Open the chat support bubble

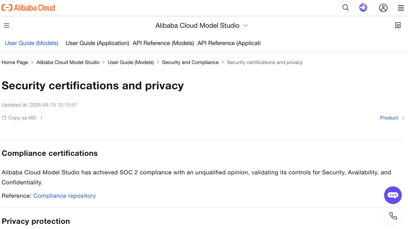pos(393,195)
